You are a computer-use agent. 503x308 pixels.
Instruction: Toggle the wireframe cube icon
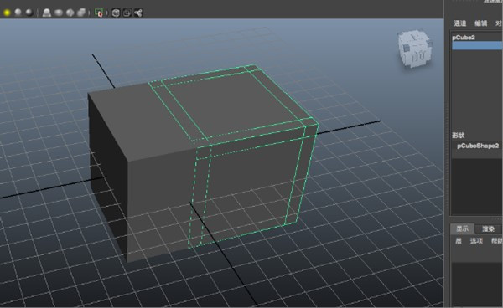tap(117, 13)
